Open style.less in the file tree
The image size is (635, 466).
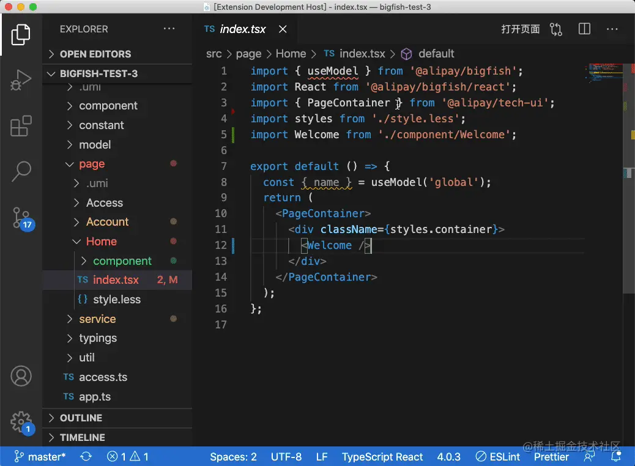pos(117,299)
